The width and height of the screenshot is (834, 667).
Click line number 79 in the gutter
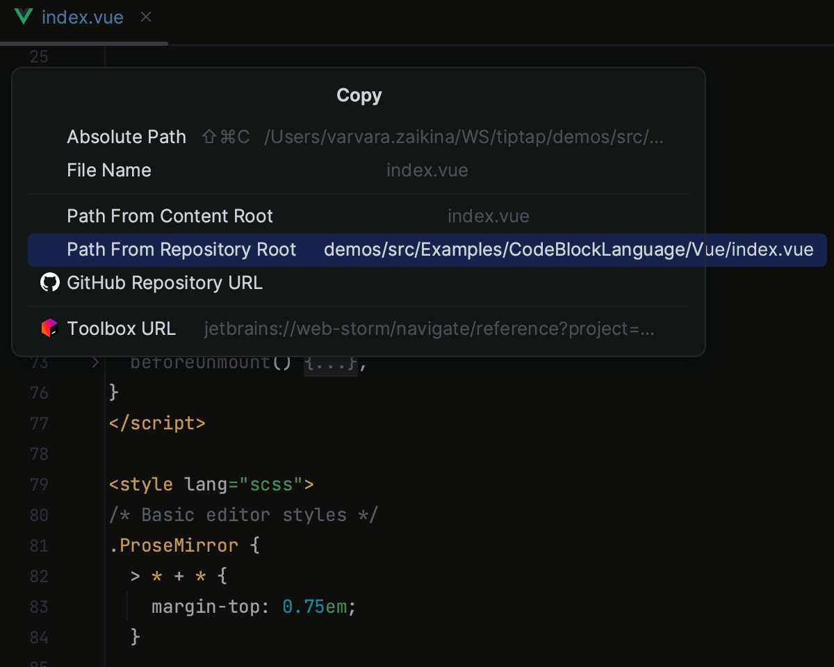[x=39, y=484]
